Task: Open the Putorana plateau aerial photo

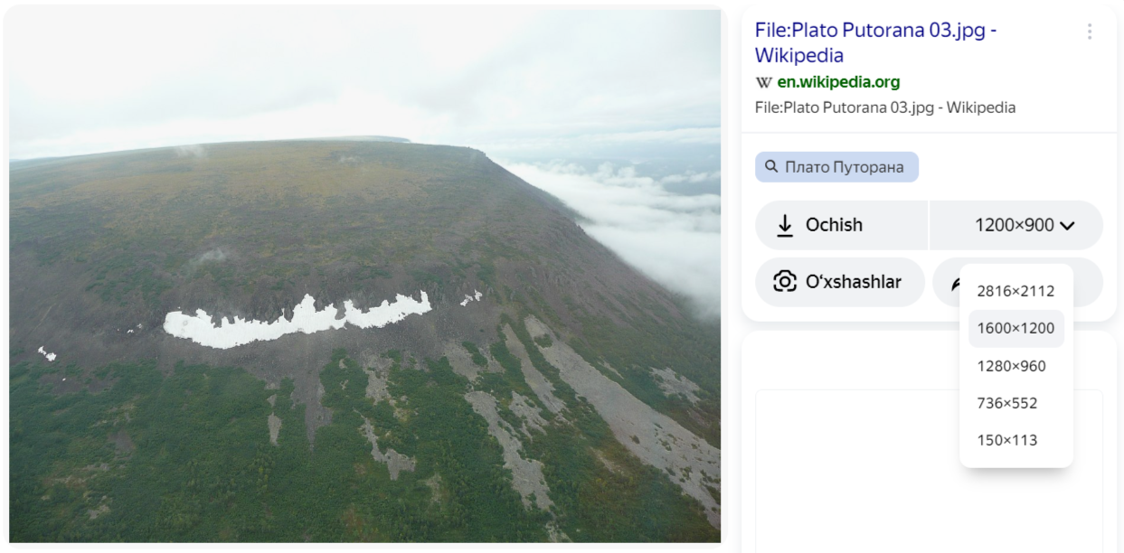Action: [364, 276]
